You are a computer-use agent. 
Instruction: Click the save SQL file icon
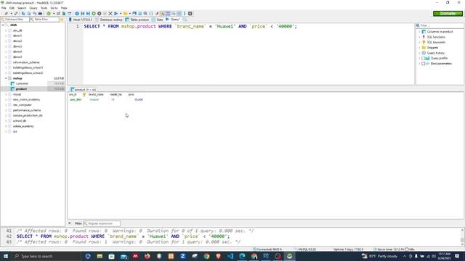tap(134, 14)
